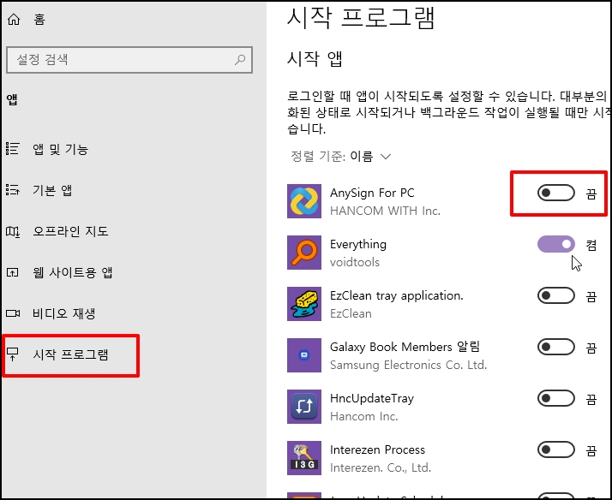Click the search magnifier icon

(x=240, y=60)
